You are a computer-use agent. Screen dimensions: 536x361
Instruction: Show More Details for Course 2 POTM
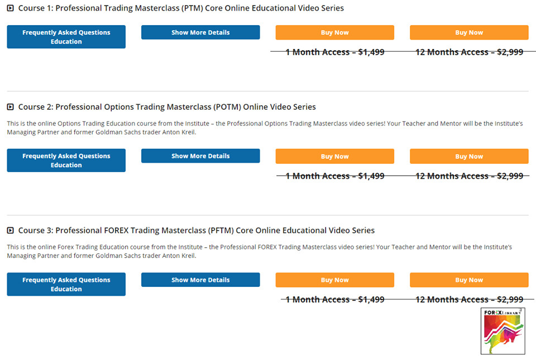[200, 156]
